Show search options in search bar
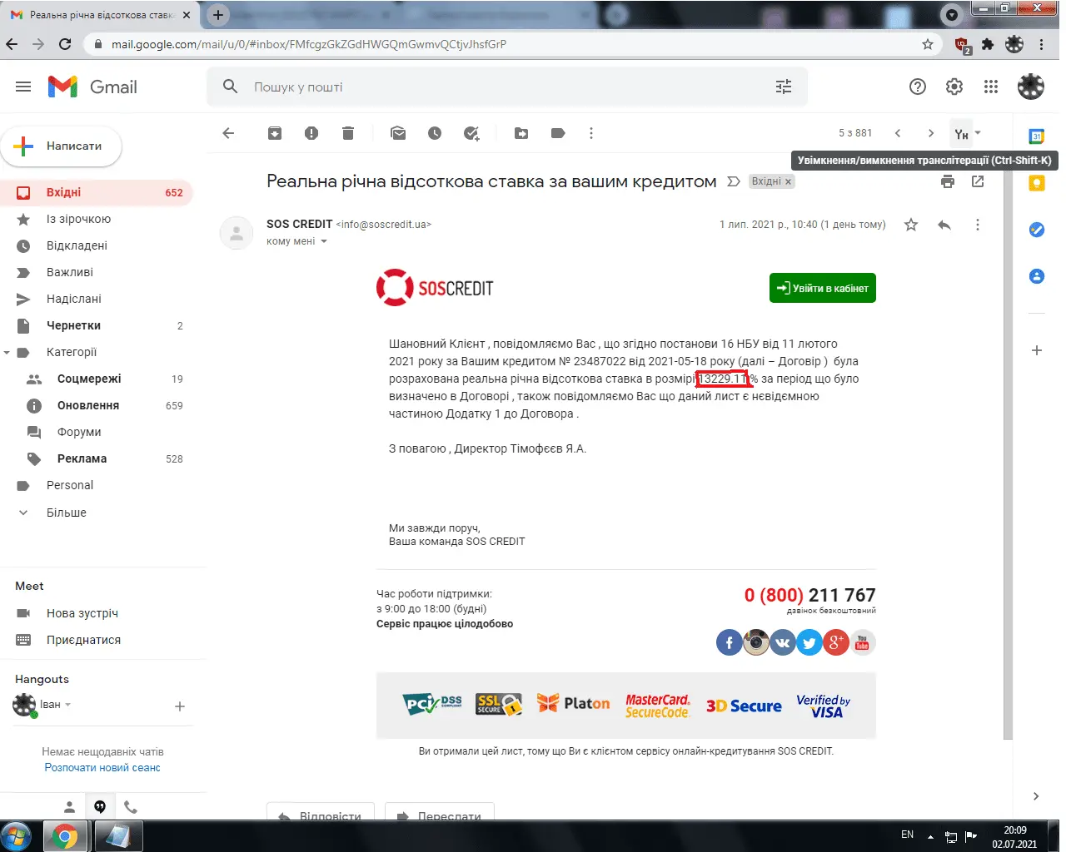The height and width of the screenshot is (852, 1066). (784, 87)
